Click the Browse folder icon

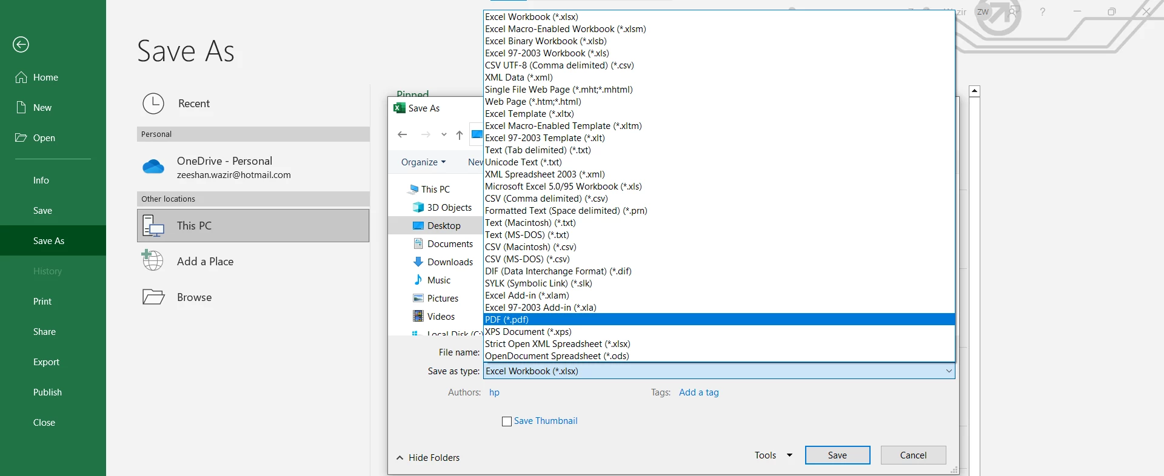click(153, 297)
